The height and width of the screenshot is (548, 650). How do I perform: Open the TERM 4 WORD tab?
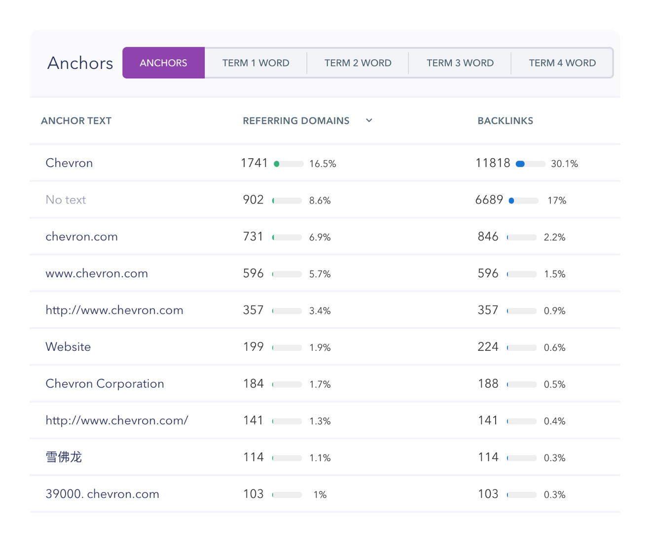(x=562, y=63)
